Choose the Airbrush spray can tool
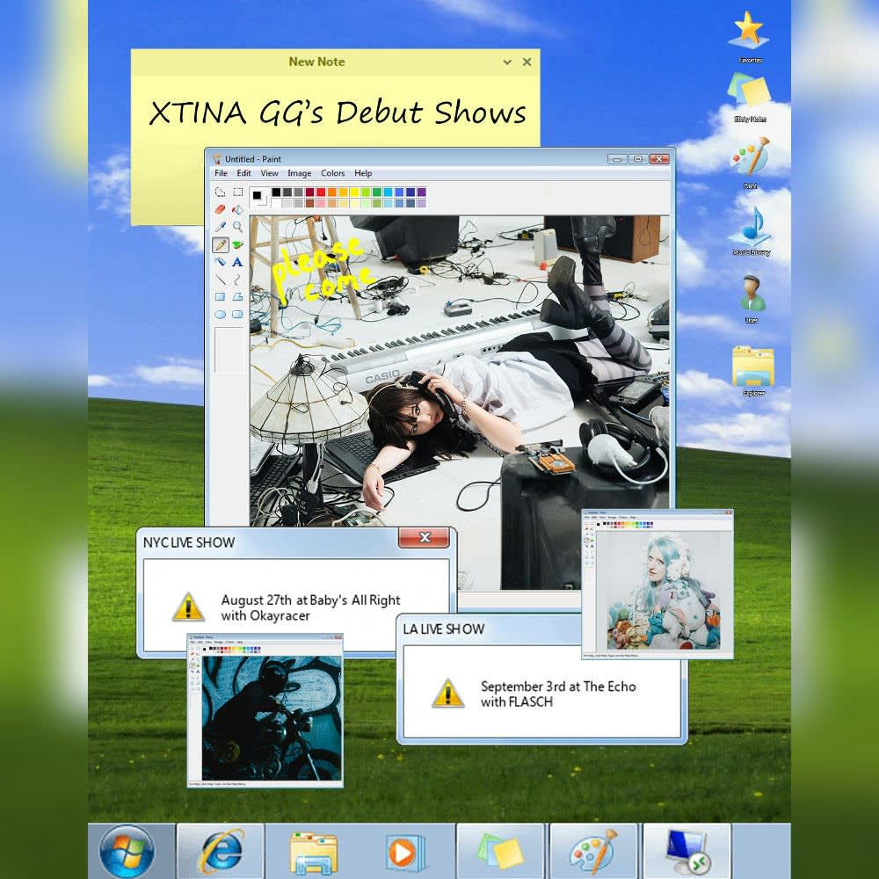The width and height of the screenshot is (879, 879). pos(221,262)
